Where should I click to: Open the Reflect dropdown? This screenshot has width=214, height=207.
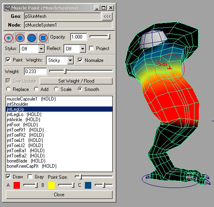pyautogui.click(x=75, y=48)
